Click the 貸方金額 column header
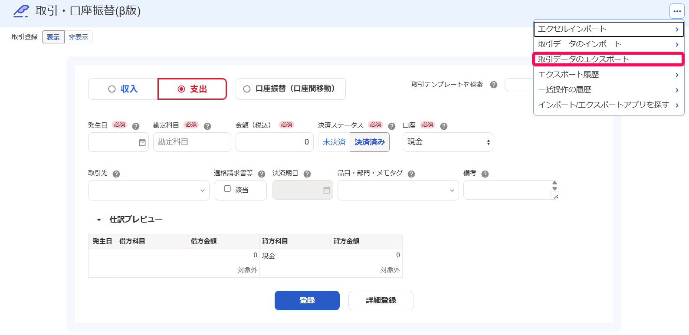 pyautogui.click(x=367, y=241)
